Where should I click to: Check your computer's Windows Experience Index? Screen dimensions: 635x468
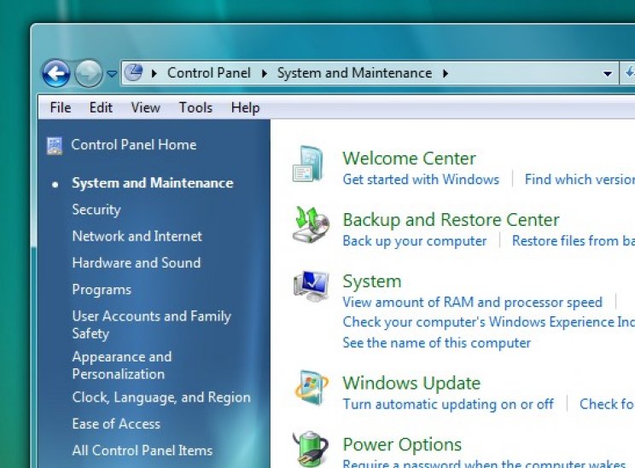click(488, 322)
